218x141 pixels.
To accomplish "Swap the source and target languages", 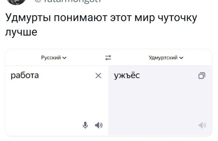I will point(108,58).
